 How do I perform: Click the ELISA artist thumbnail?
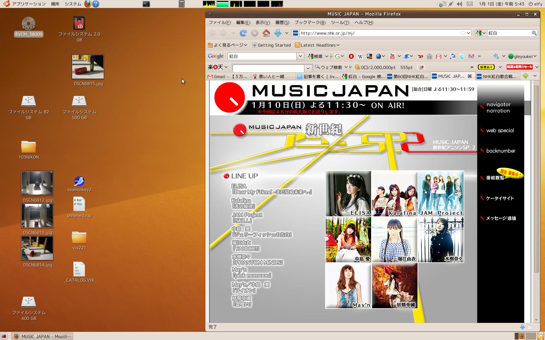point(348,193)
